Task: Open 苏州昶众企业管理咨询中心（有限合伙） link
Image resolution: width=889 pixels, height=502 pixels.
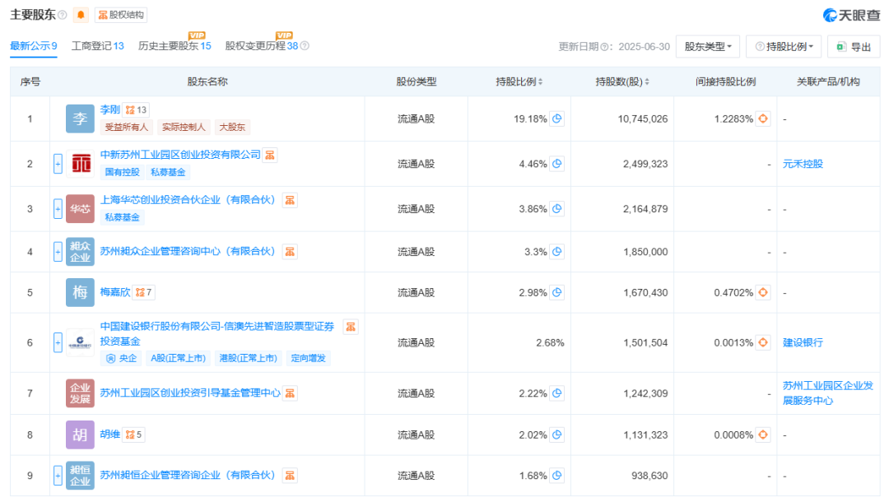Action: pyautogui.click(x=188, y=252)
